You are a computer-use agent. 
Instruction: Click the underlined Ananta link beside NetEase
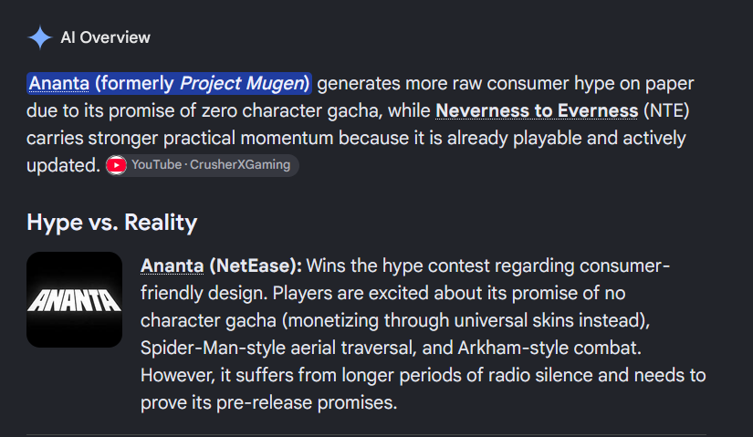tap(172, 265)
